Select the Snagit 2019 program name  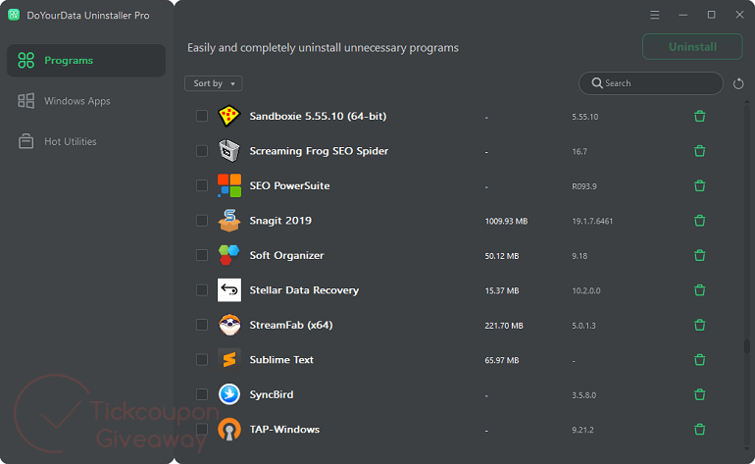[x=280, y=221]
